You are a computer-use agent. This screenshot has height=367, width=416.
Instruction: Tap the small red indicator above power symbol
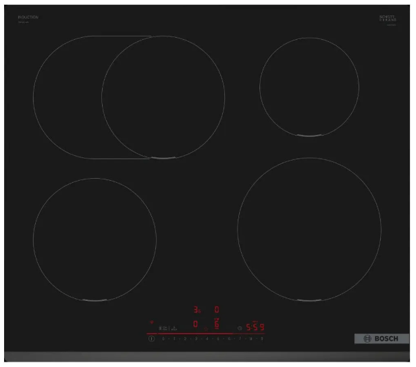(x=151, y=322)
